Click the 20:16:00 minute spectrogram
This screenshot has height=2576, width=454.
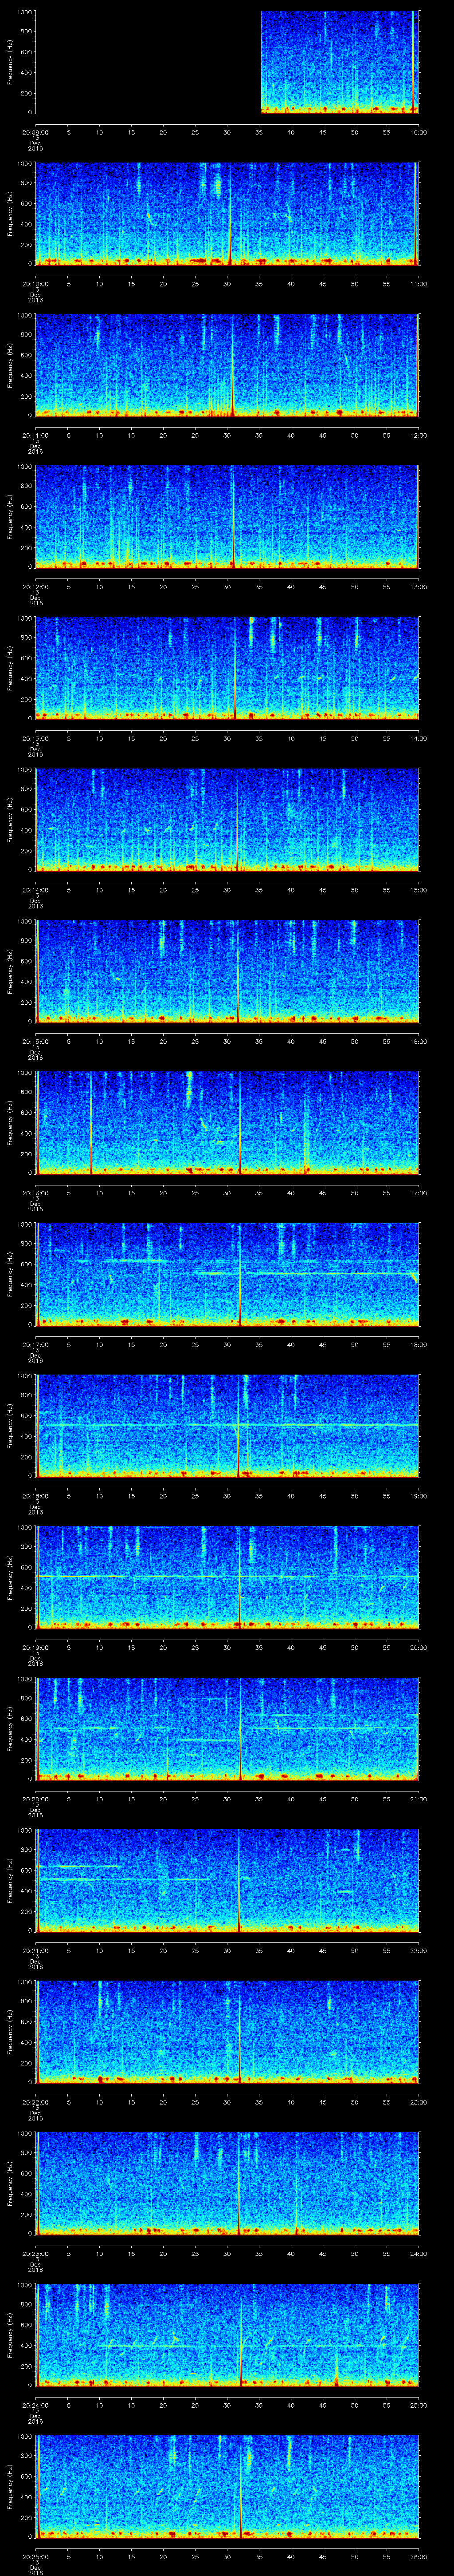227,1122
